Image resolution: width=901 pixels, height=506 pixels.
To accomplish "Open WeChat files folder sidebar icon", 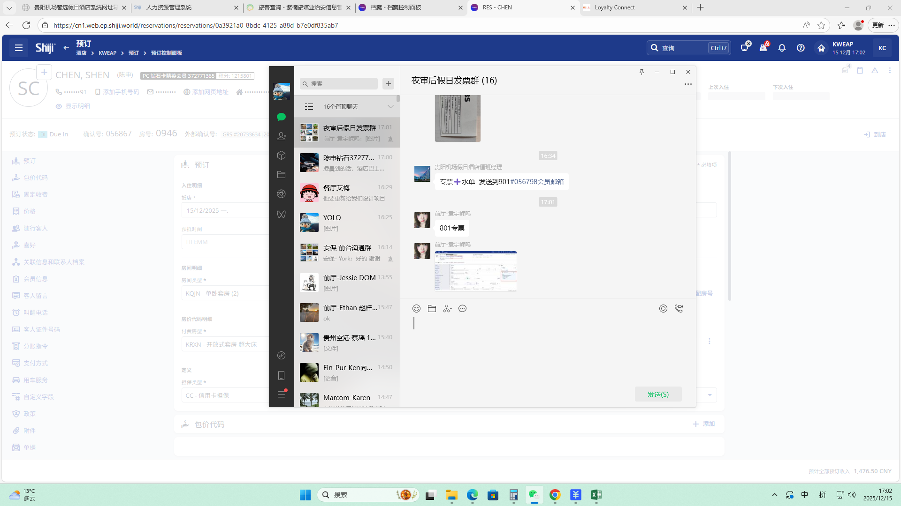I will [x=281, y=175].
